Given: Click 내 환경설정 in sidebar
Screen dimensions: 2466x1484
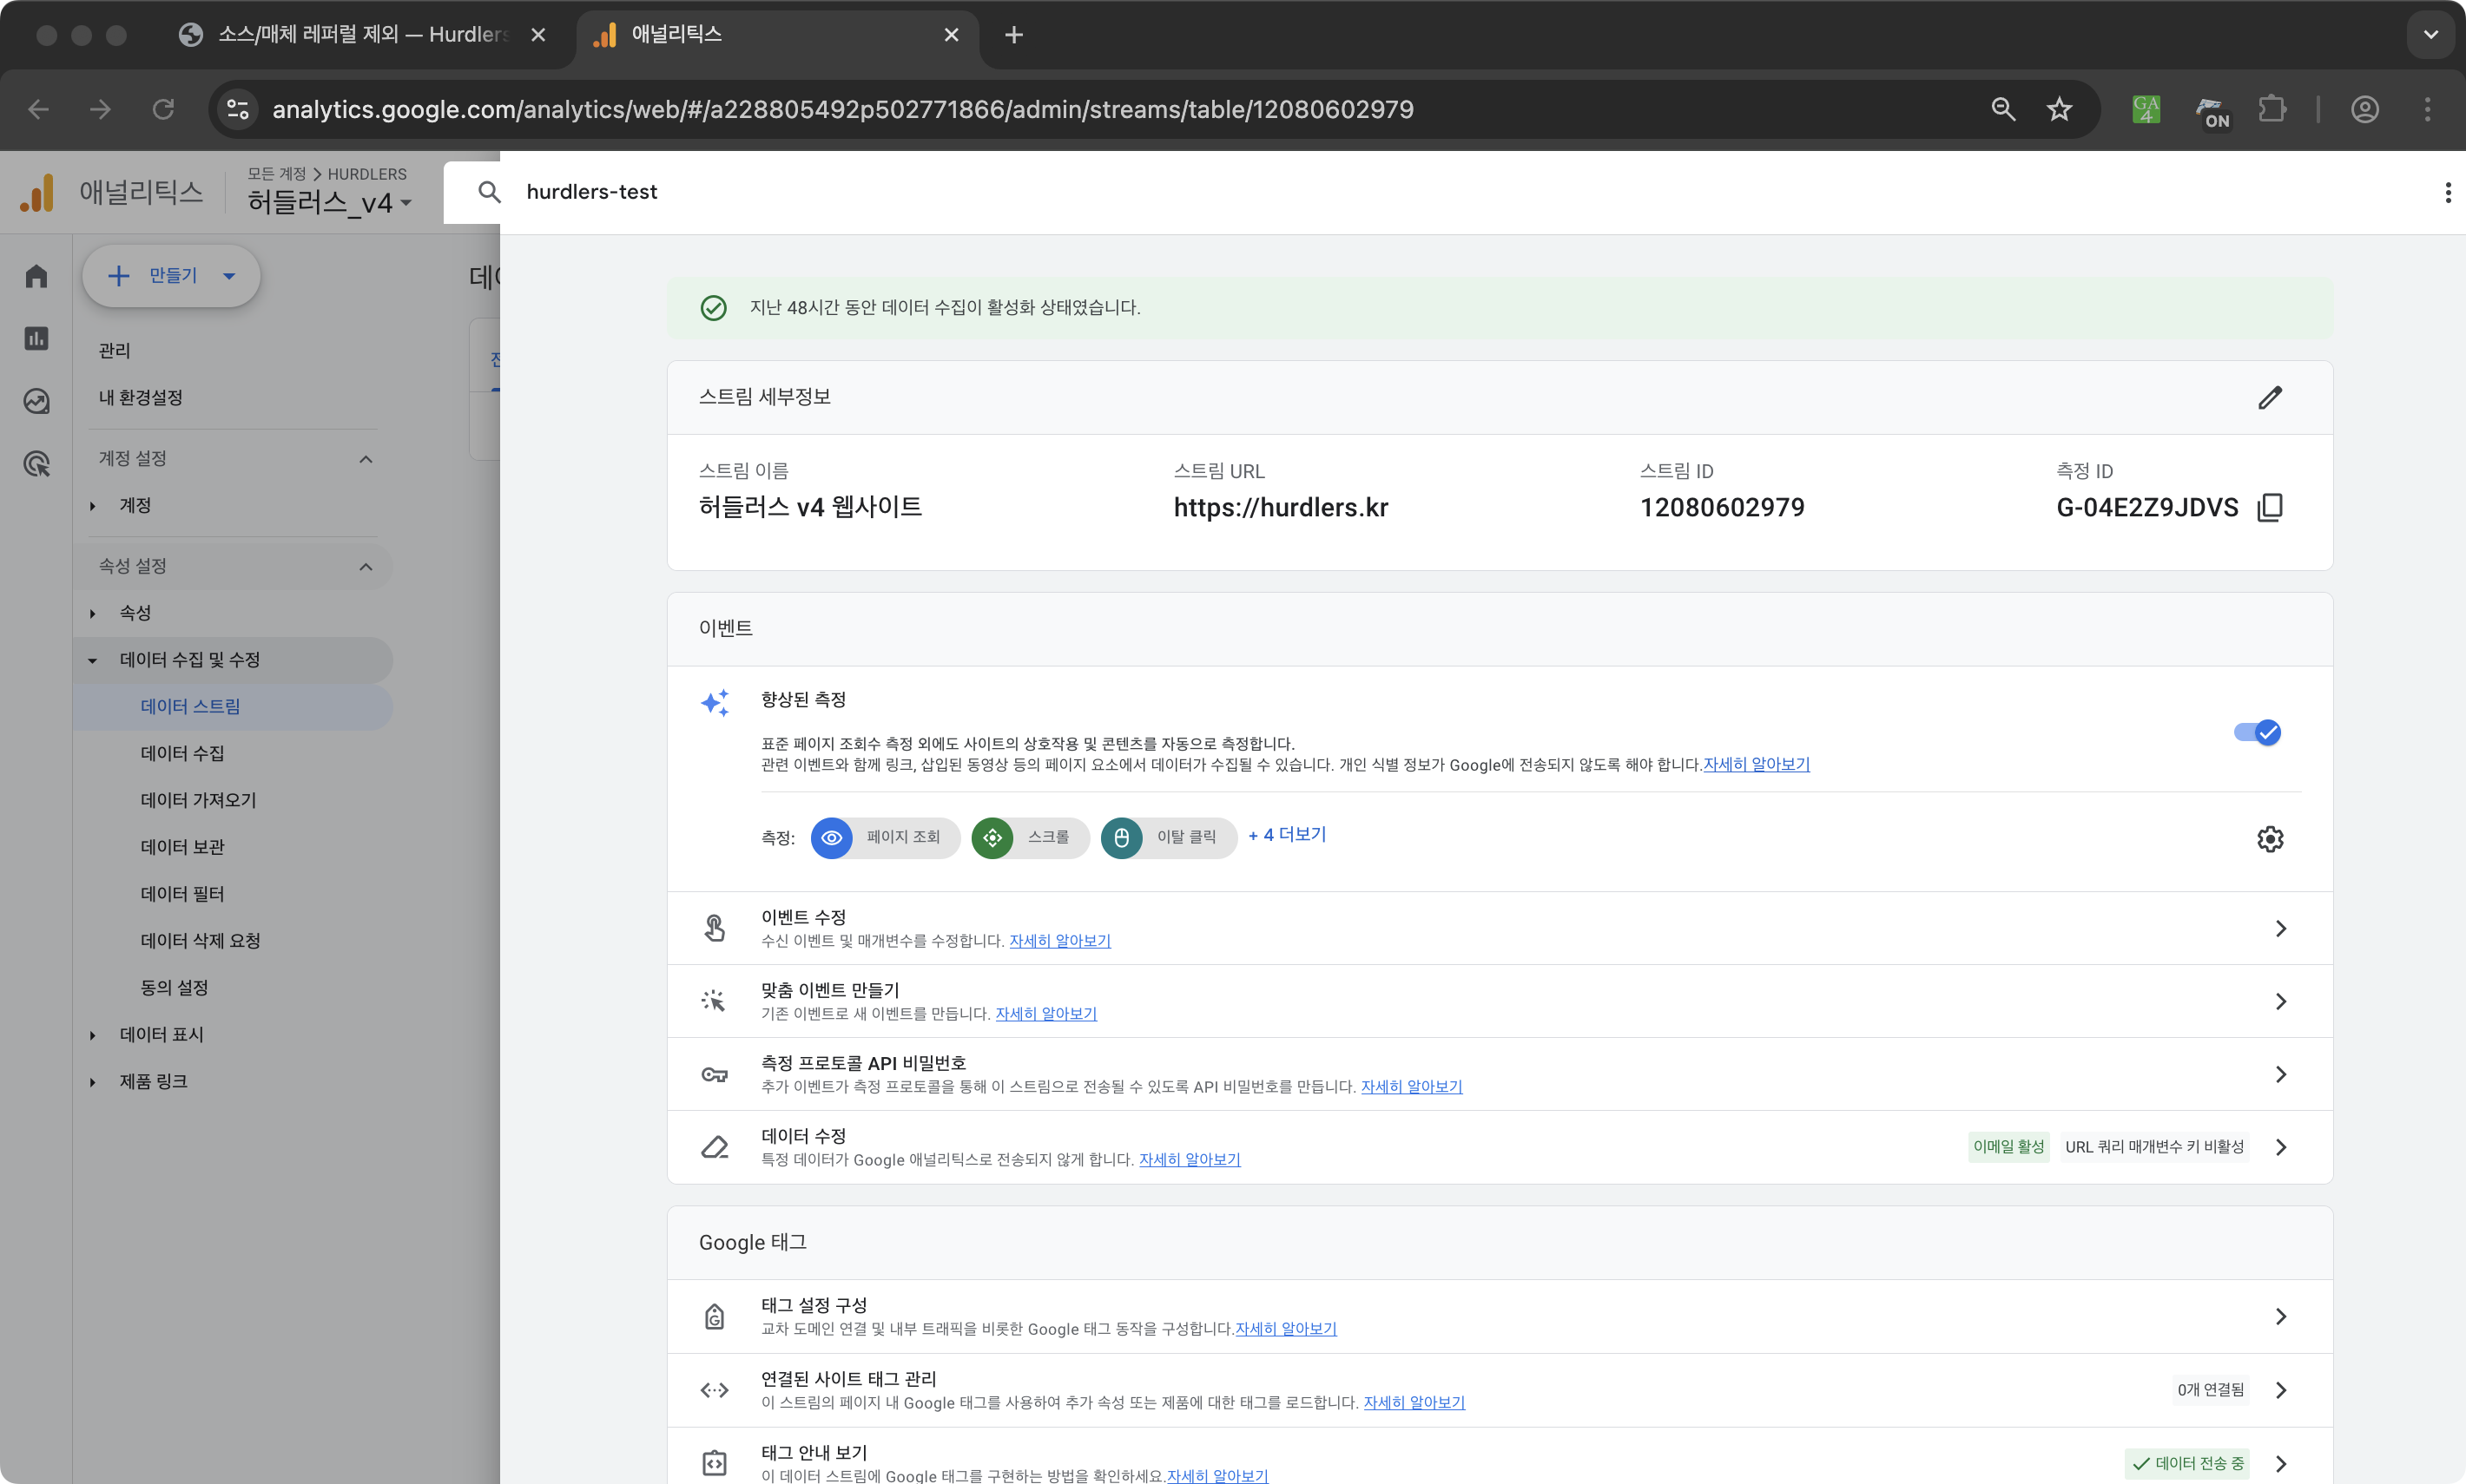Looking at the screenshot, I should (140, 398).
